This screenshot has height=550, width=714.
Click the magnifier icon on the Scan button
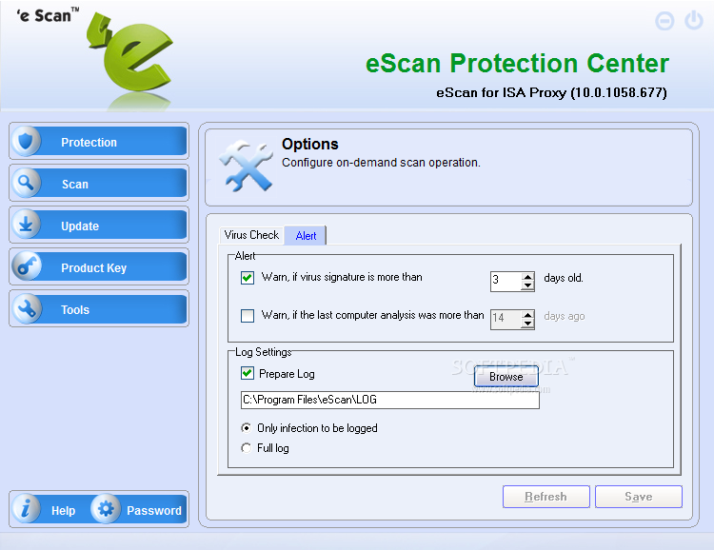point(26,183)
